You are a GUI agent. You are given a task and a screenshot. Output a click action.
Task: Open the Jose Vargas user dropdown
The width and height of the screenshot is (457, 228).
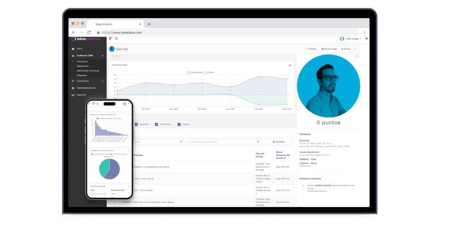tap(350, 39)
